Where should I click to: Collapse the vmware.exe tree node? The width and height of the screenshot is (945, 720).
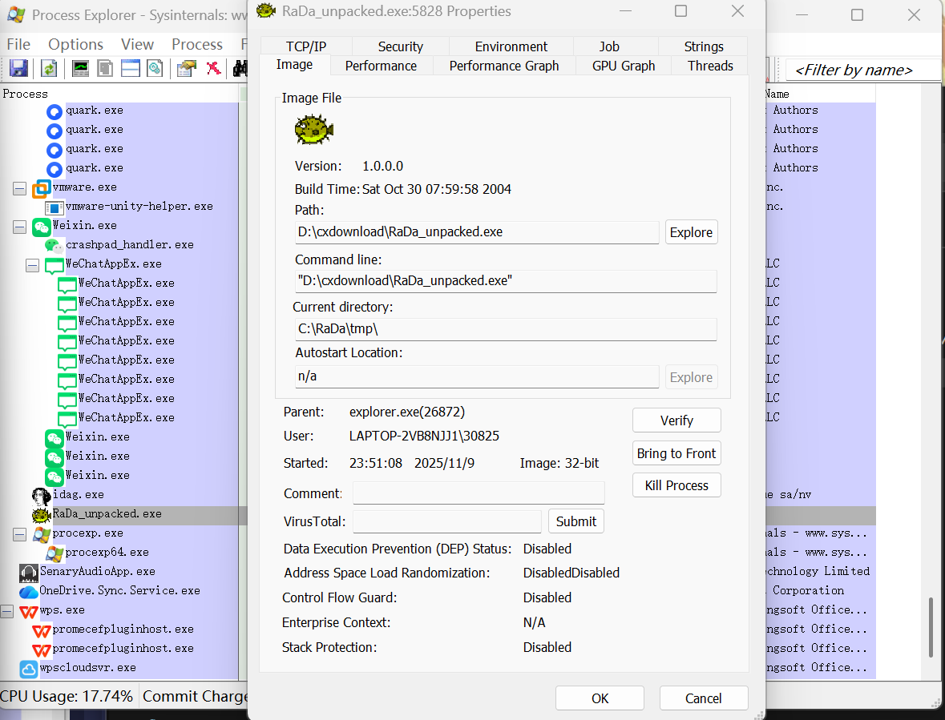(19, 188)
